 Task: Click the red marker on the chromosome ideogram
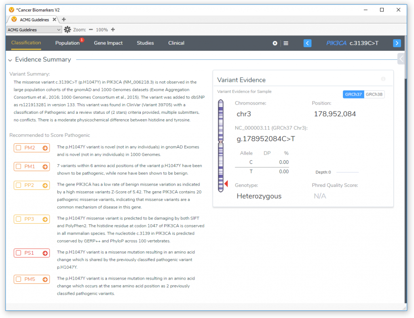pyautogui.click(x=226, y=183)
